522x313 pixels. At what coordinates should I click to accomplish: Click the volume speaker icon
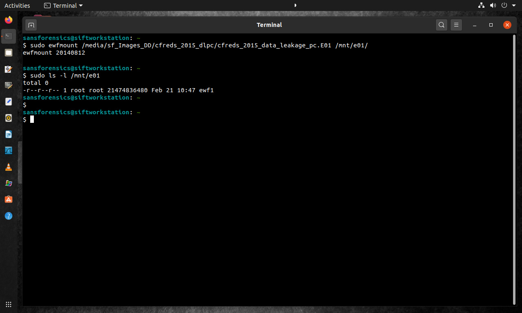[x=493, y=5]
